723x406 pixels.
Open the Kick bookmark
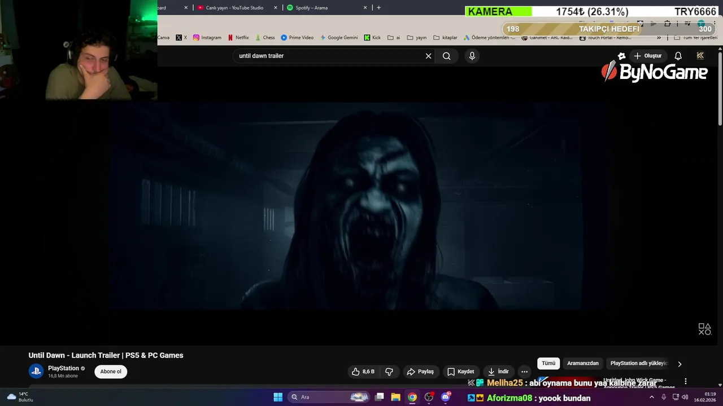coord(372,38)
